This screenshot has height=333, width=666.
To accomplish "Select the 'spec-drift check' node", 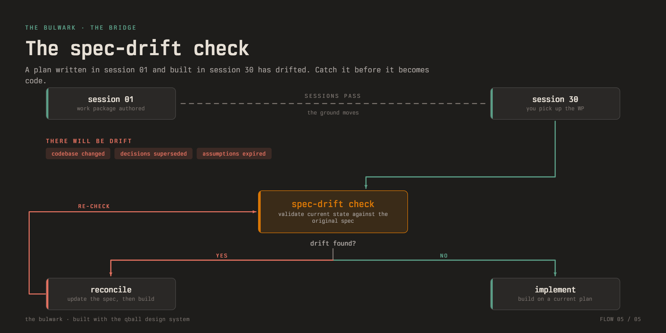I will [x=333, y=212].
